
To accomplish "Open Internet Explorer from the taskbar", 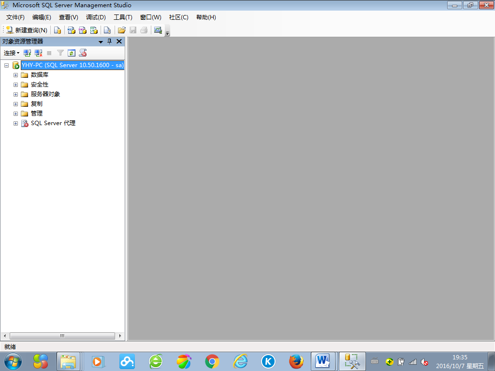I will click(x=240, y=361).
